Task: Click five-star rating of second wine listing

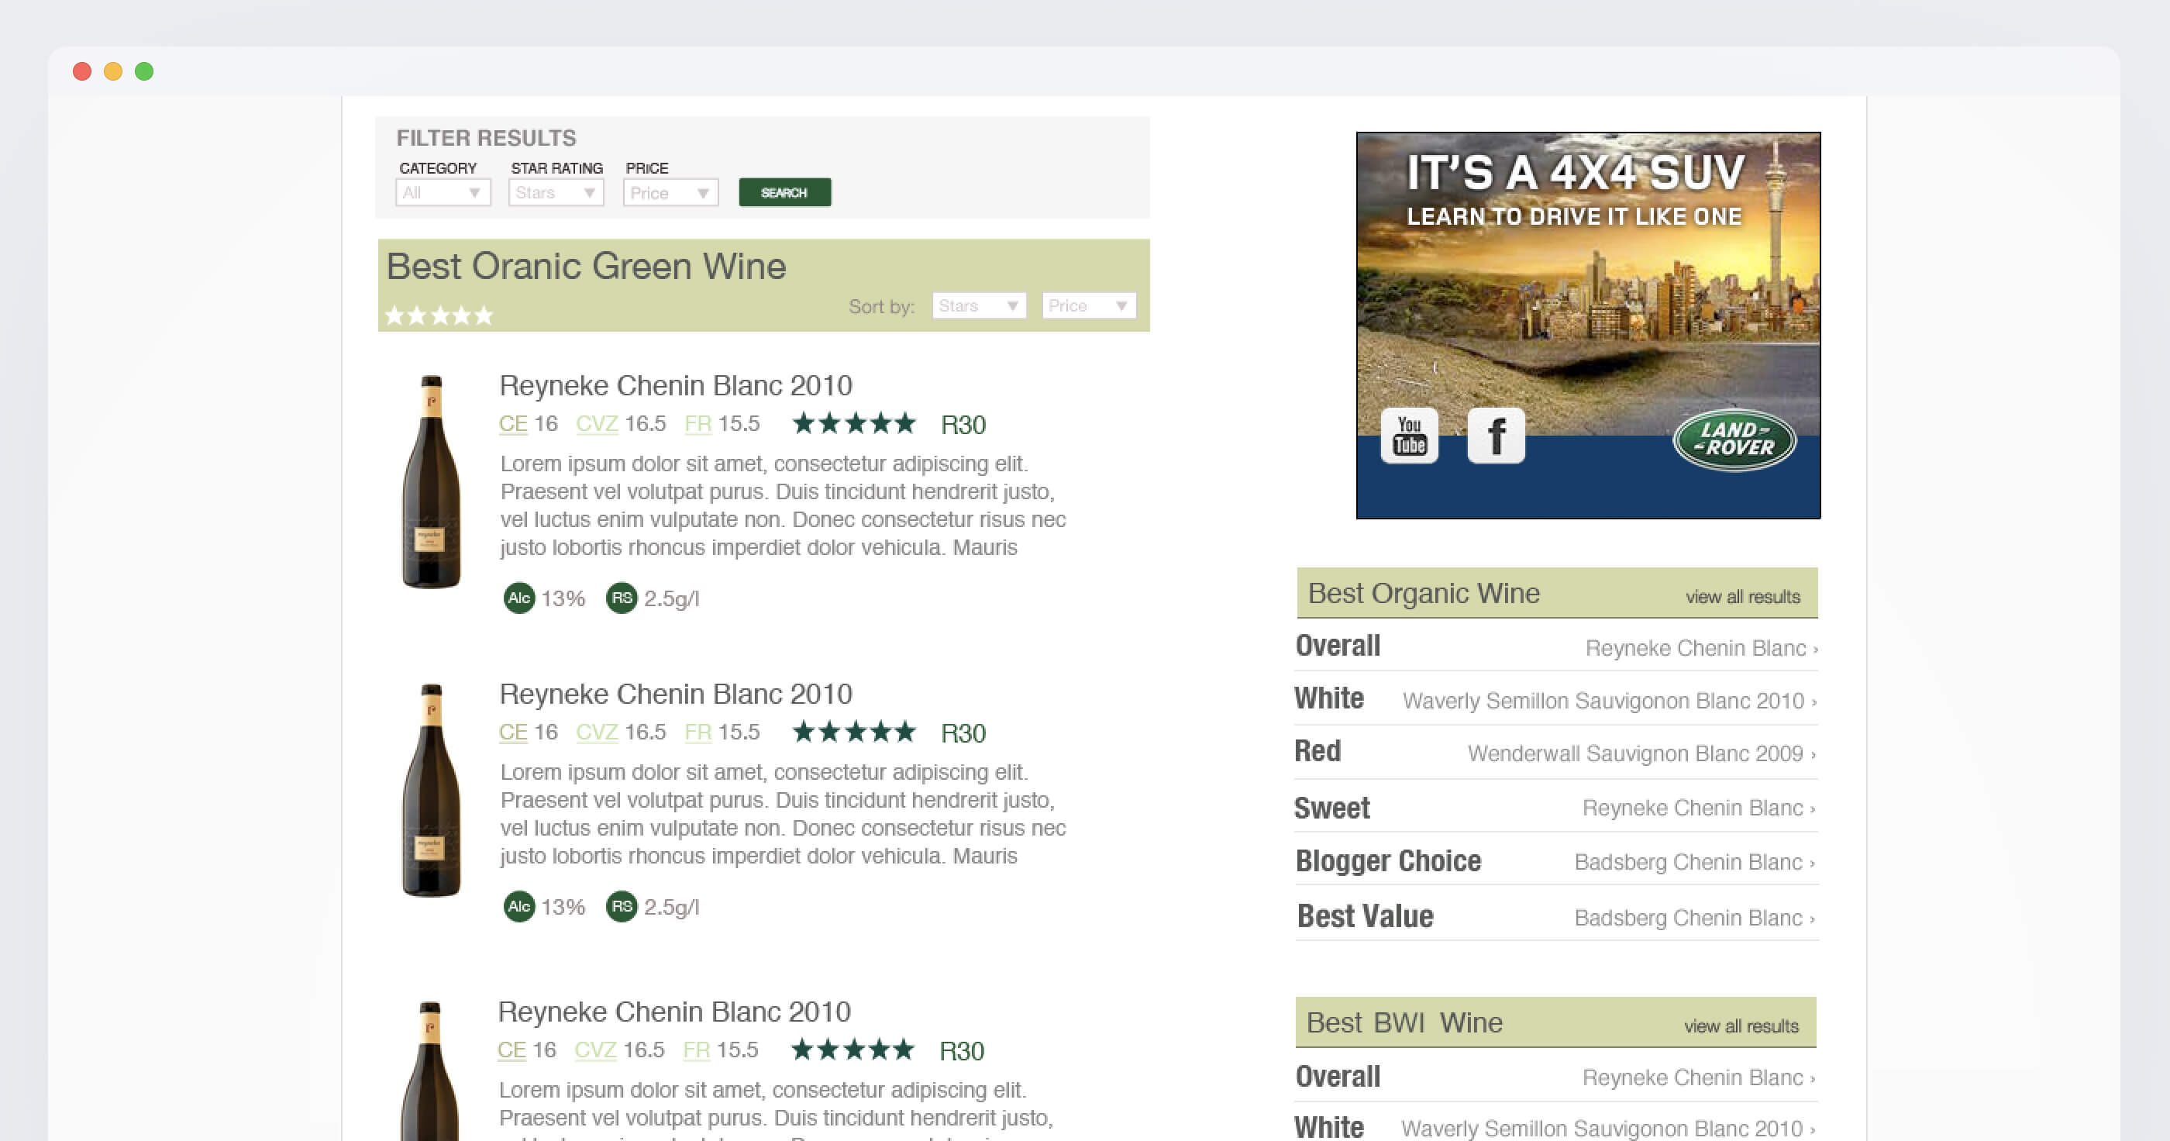Action: pos(854,732)
